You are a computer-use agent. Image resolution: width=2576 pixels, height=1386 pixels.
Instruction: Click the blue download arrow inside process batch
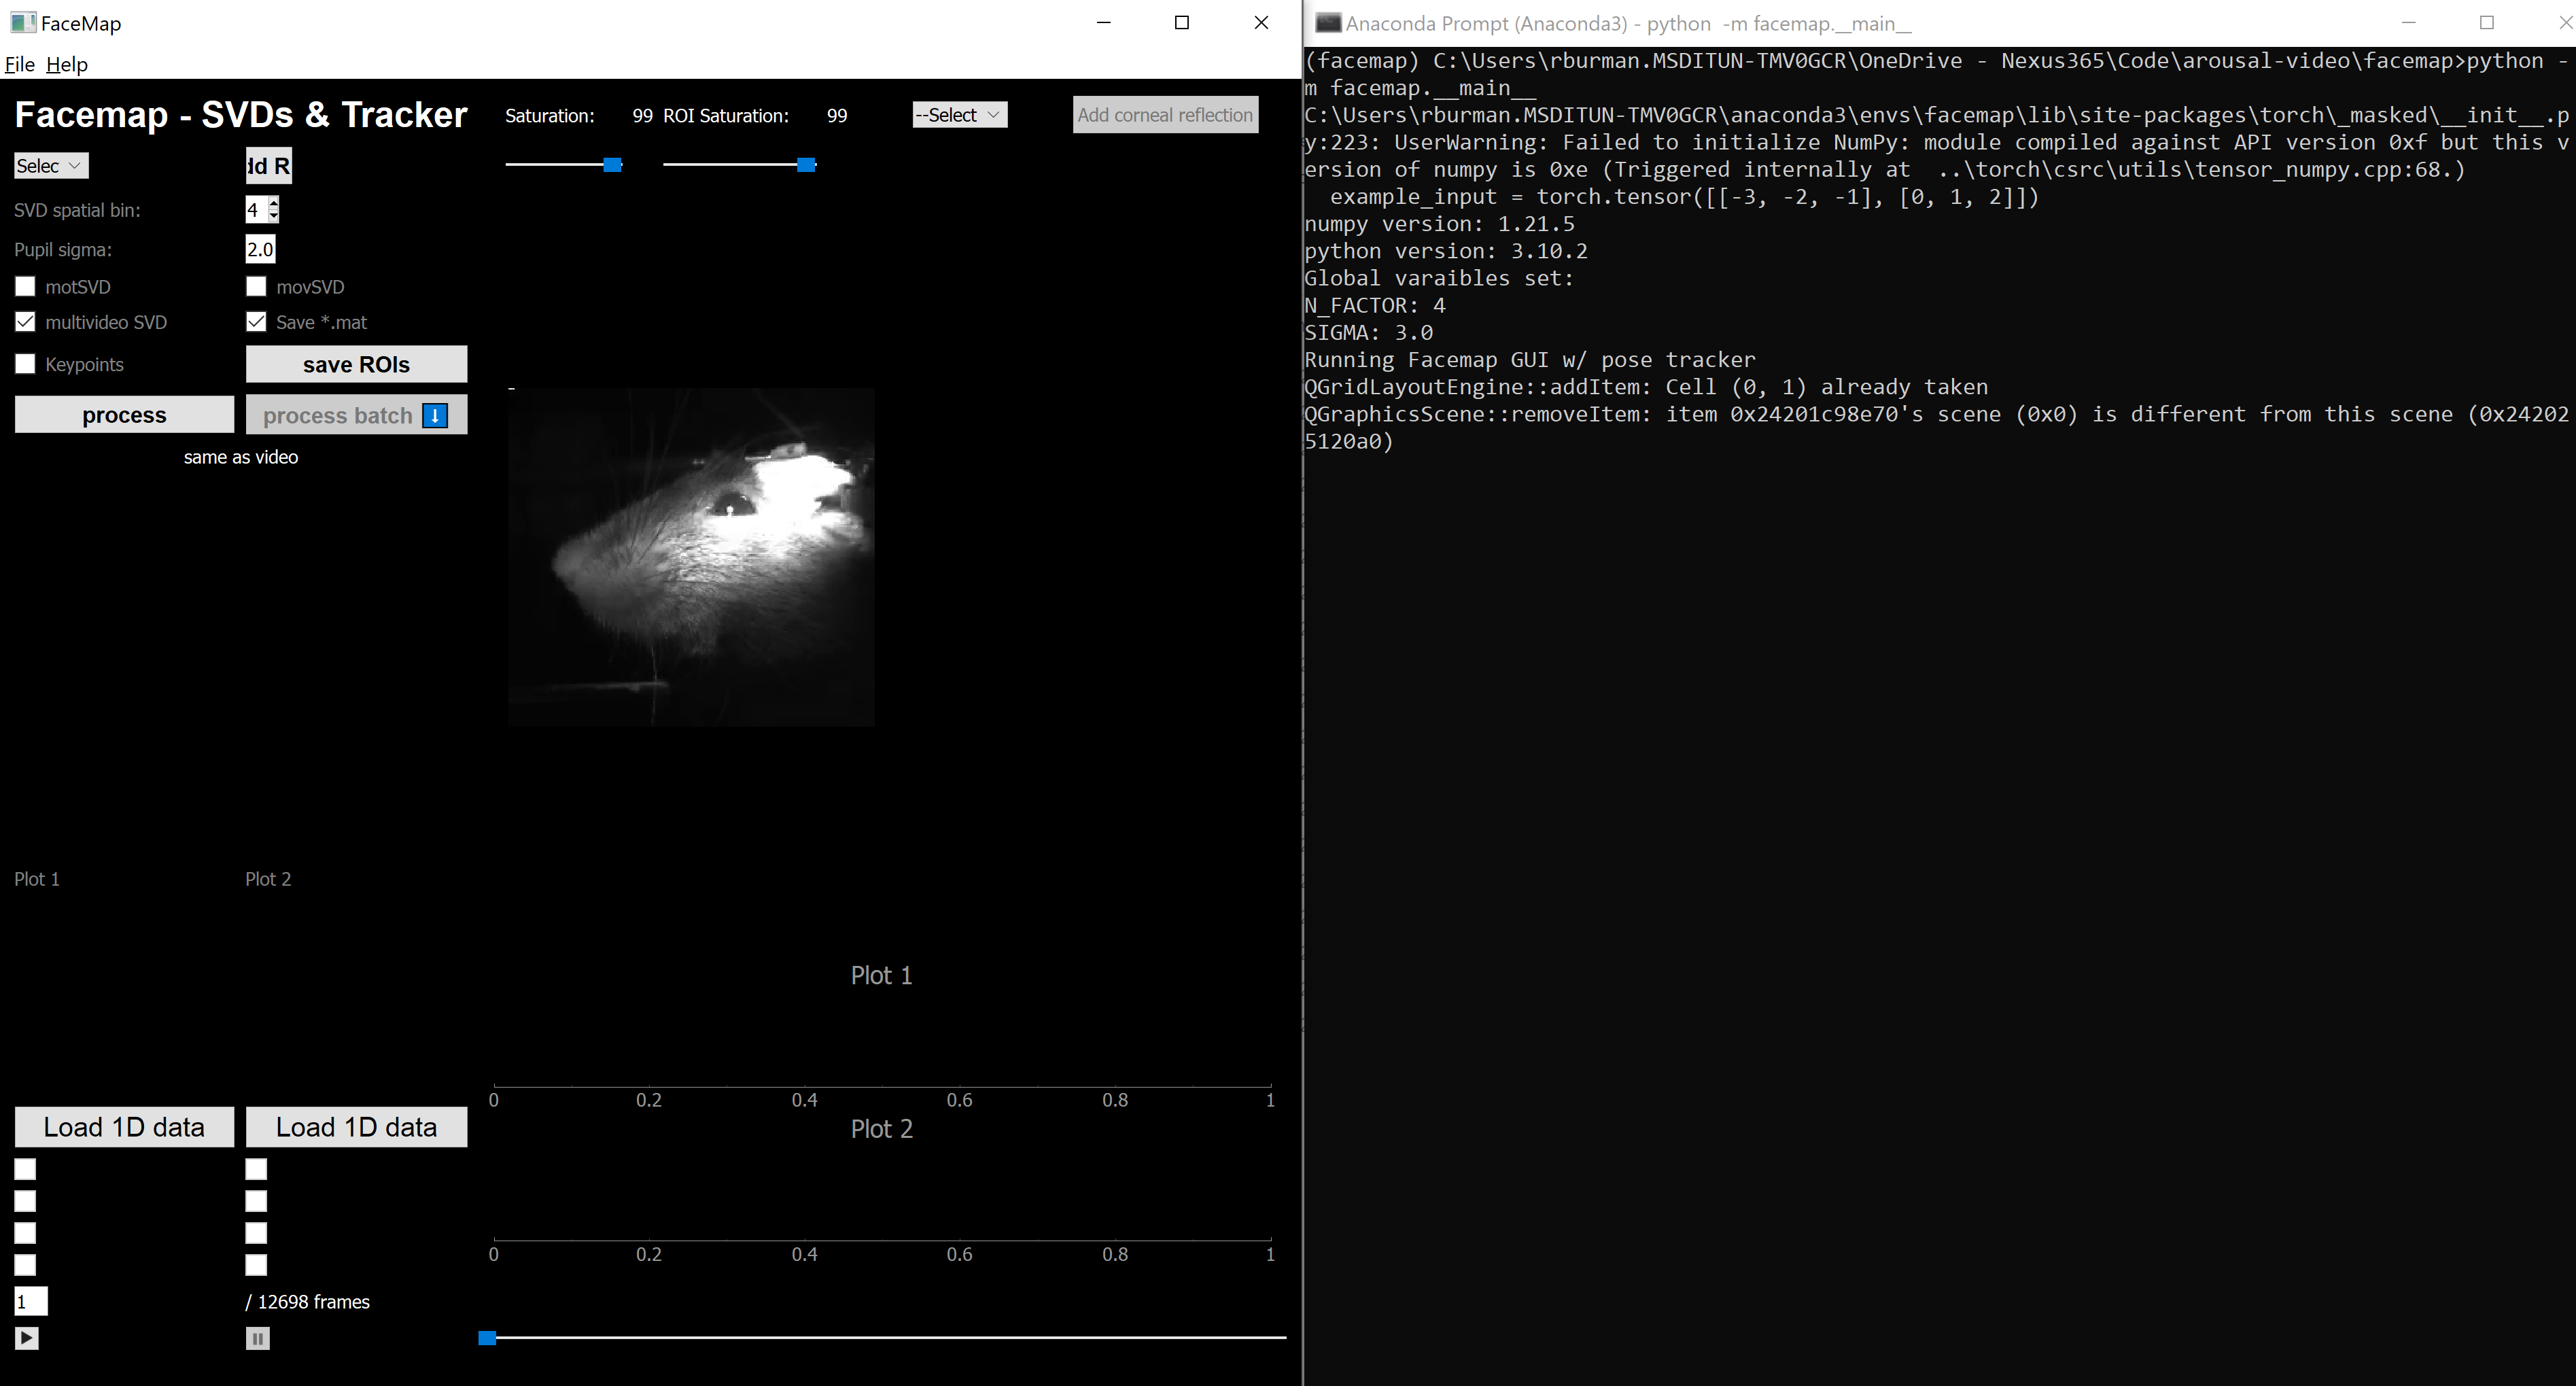pos(435,415)
